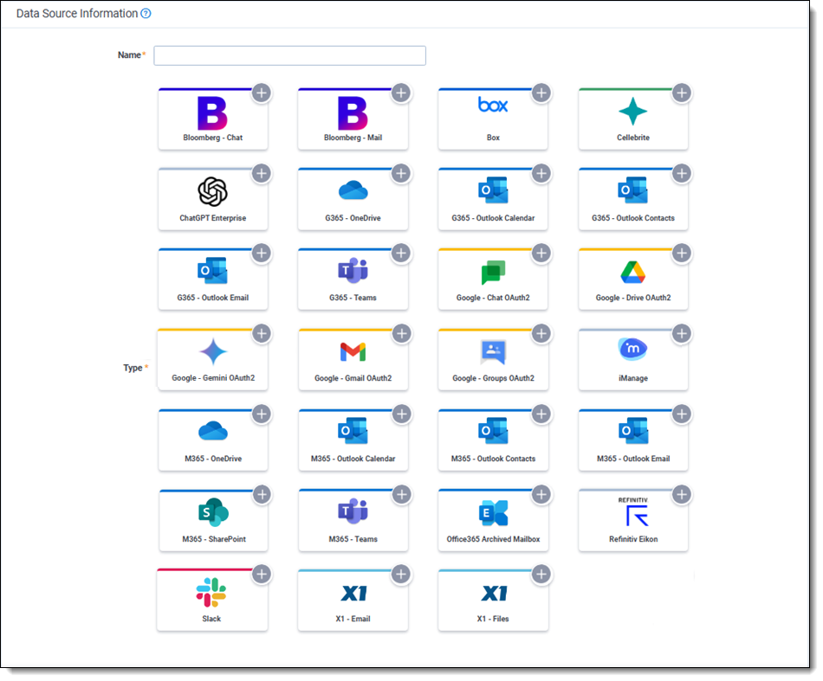Viewport: 823px width, 681px height.
Task: Add M365 - SharePoint via plus button
Action: (x=262, y=494)
